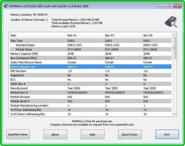Select Module Manufacturing Location row label
Viewport: 185px width, 146px height.
pyautogui.click(x=29, y=106)
